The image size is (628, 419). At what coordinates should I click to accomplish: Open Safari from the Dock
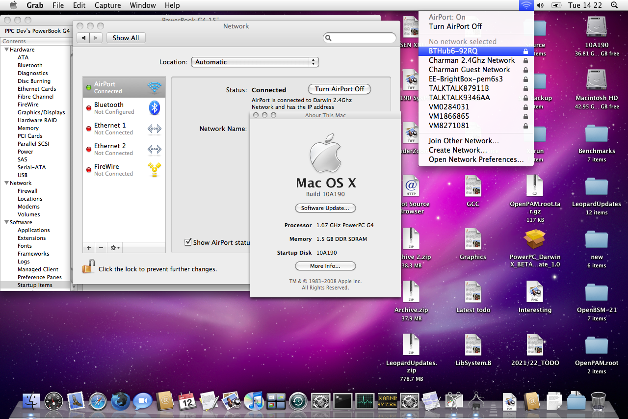[x=98, y=401]
